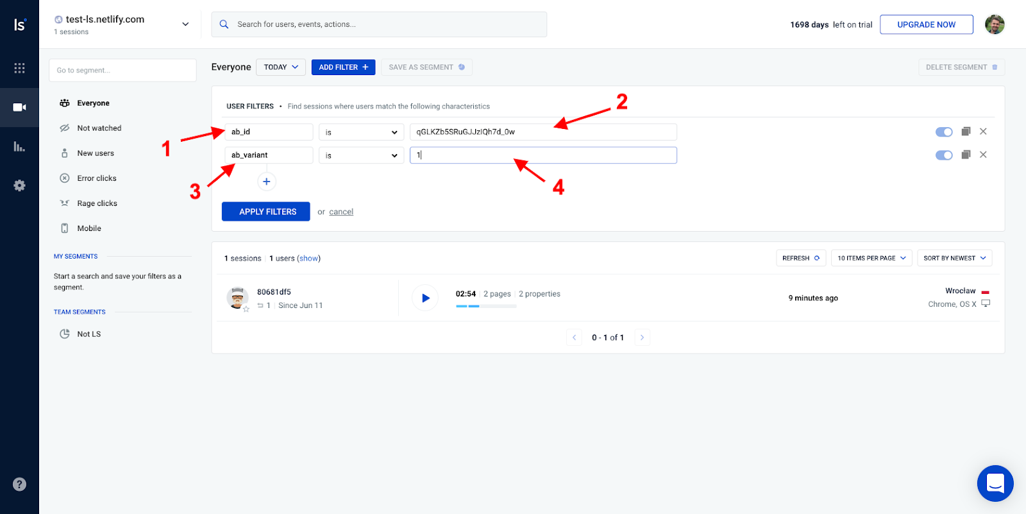Open the apps grid icon in sidebar

coord(19,68)
